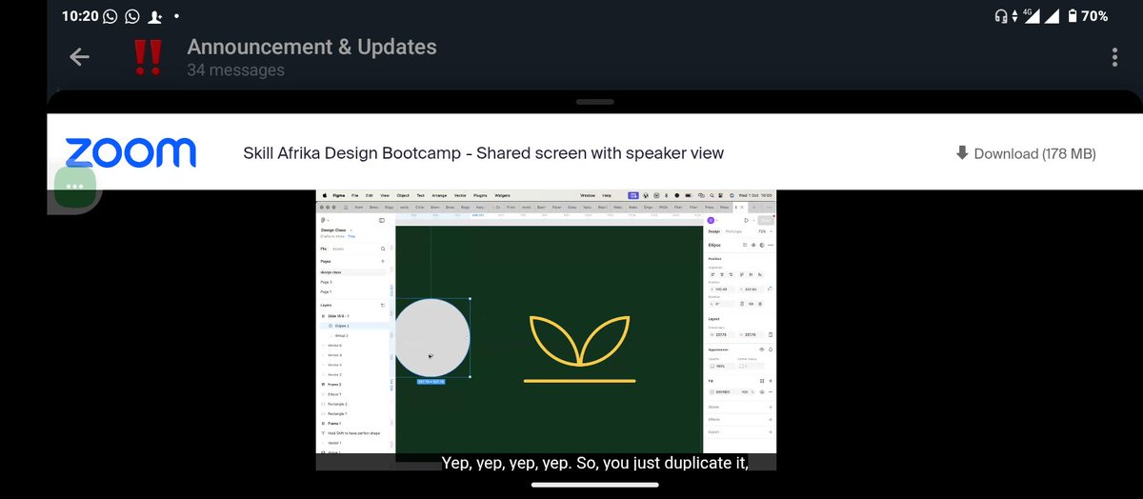The width and height of the screenshot is (1143, 499).
Task: Click the layers options icon beside Layers
Action: coord(383,306)
